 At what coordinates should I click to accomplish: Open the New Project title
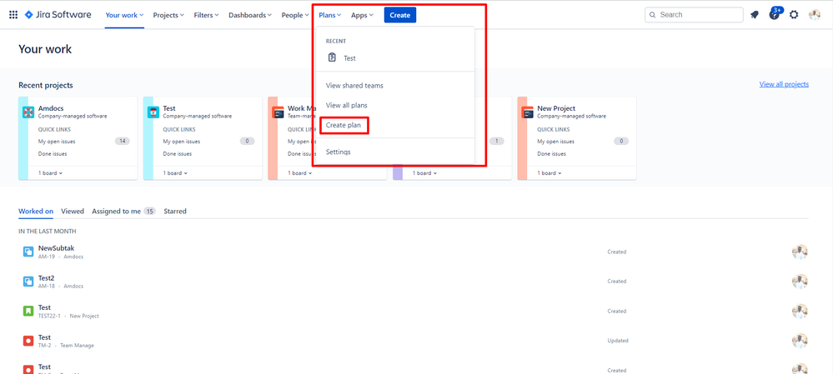(556, 108)
